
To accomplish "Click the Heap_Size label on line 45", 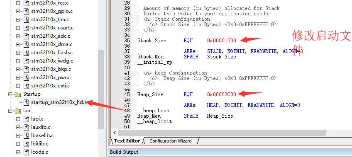I will pyautogui.click(x=150, y=94).
